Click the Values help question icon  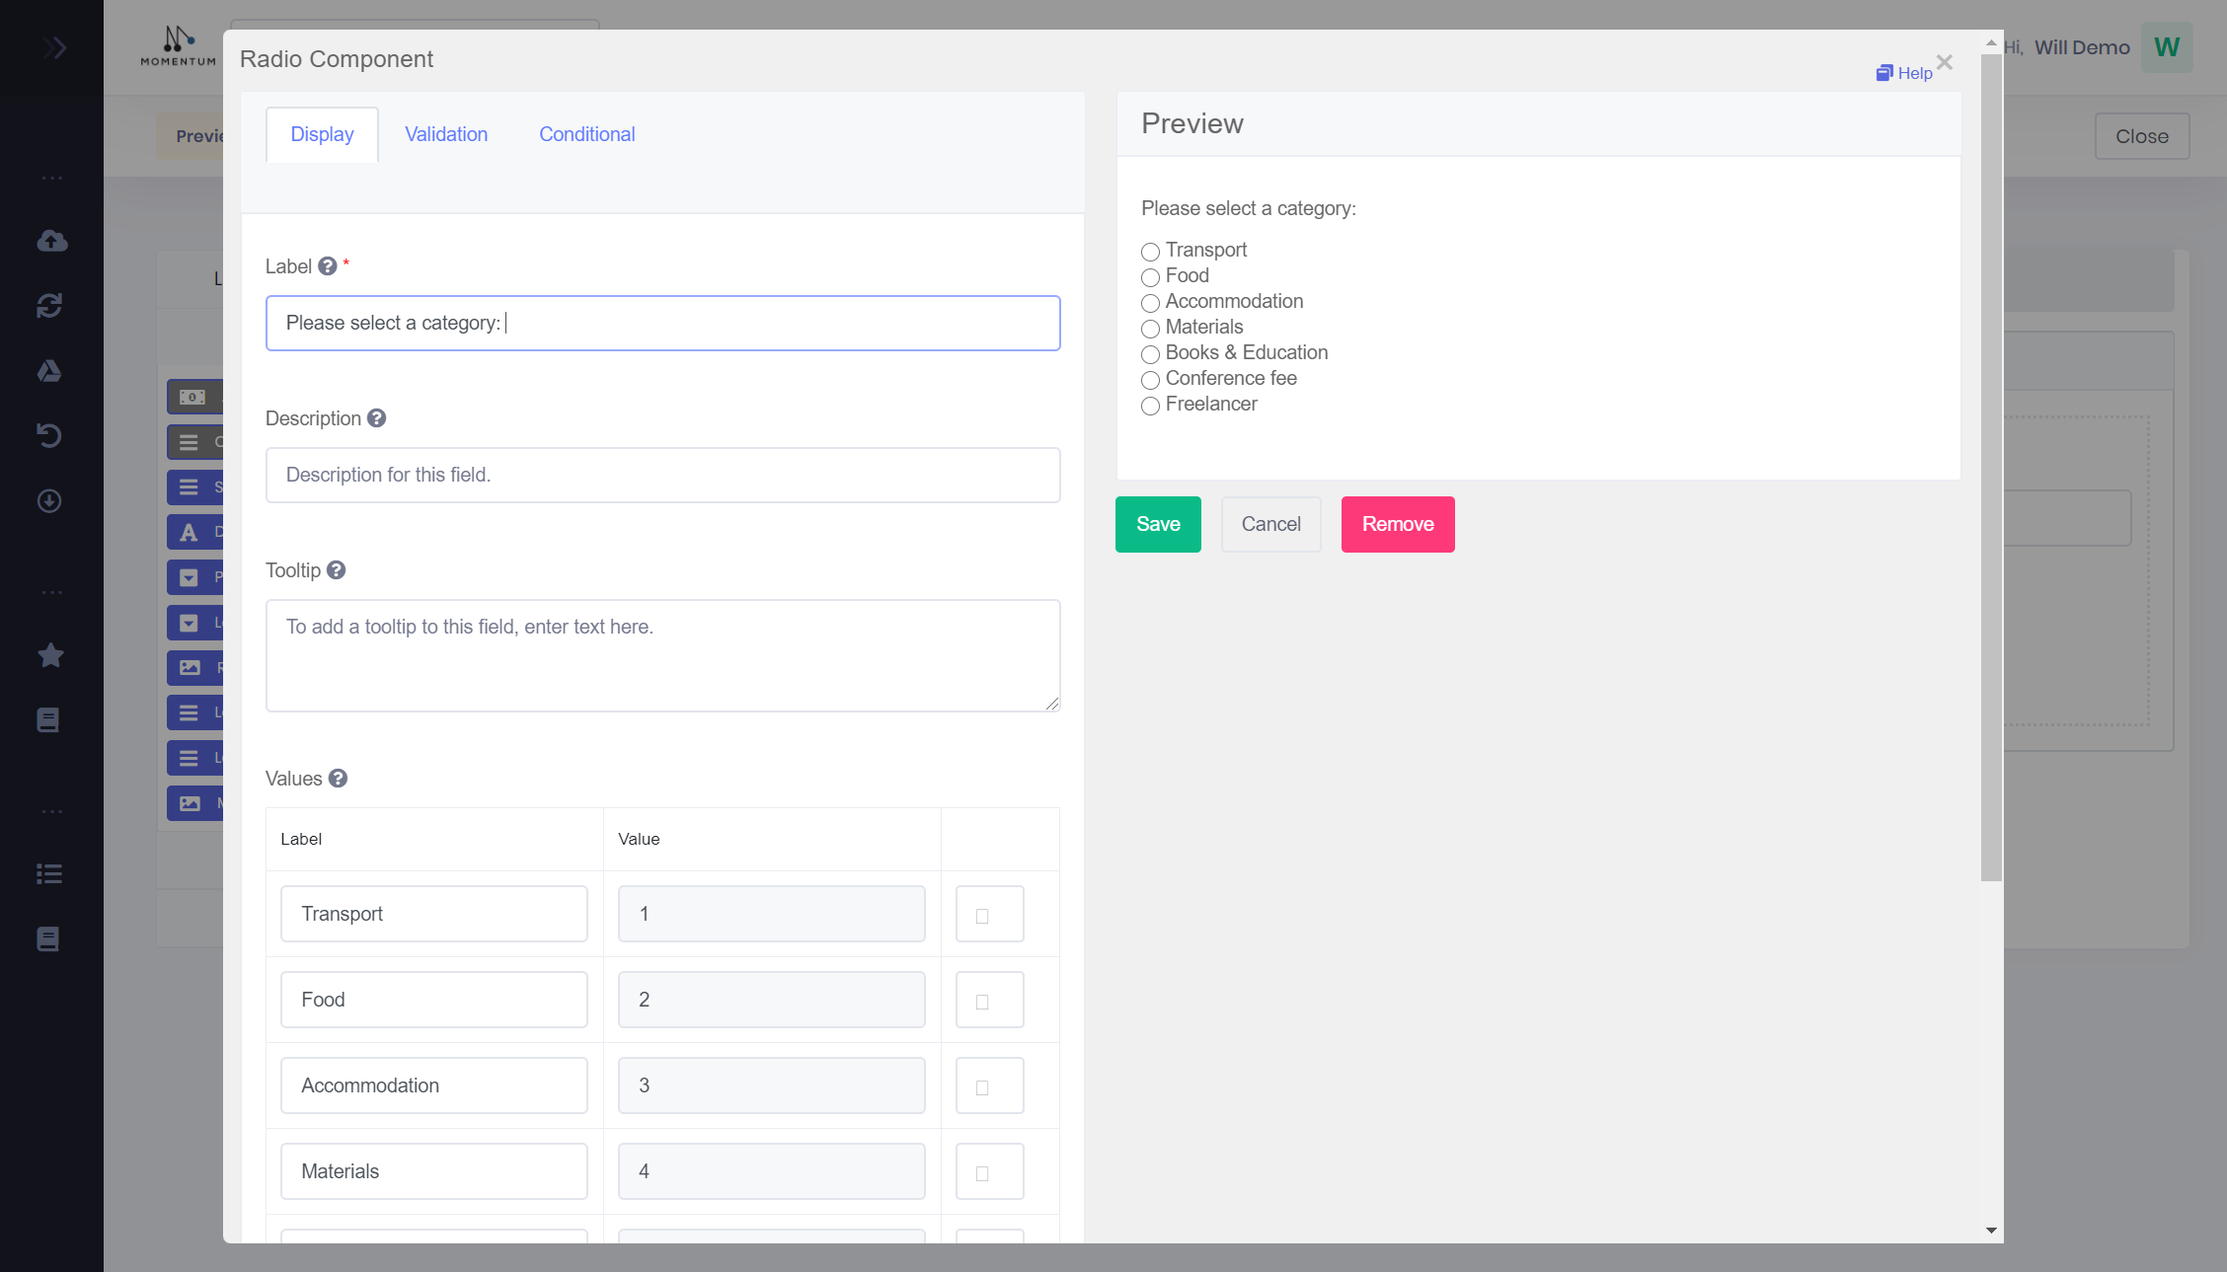pos(338,779)
